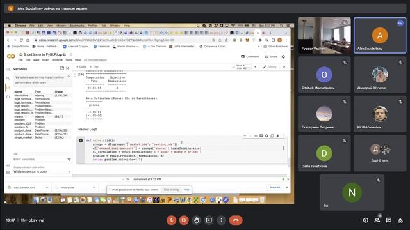
Task: Open more cell actions menu
Action: 283,136
